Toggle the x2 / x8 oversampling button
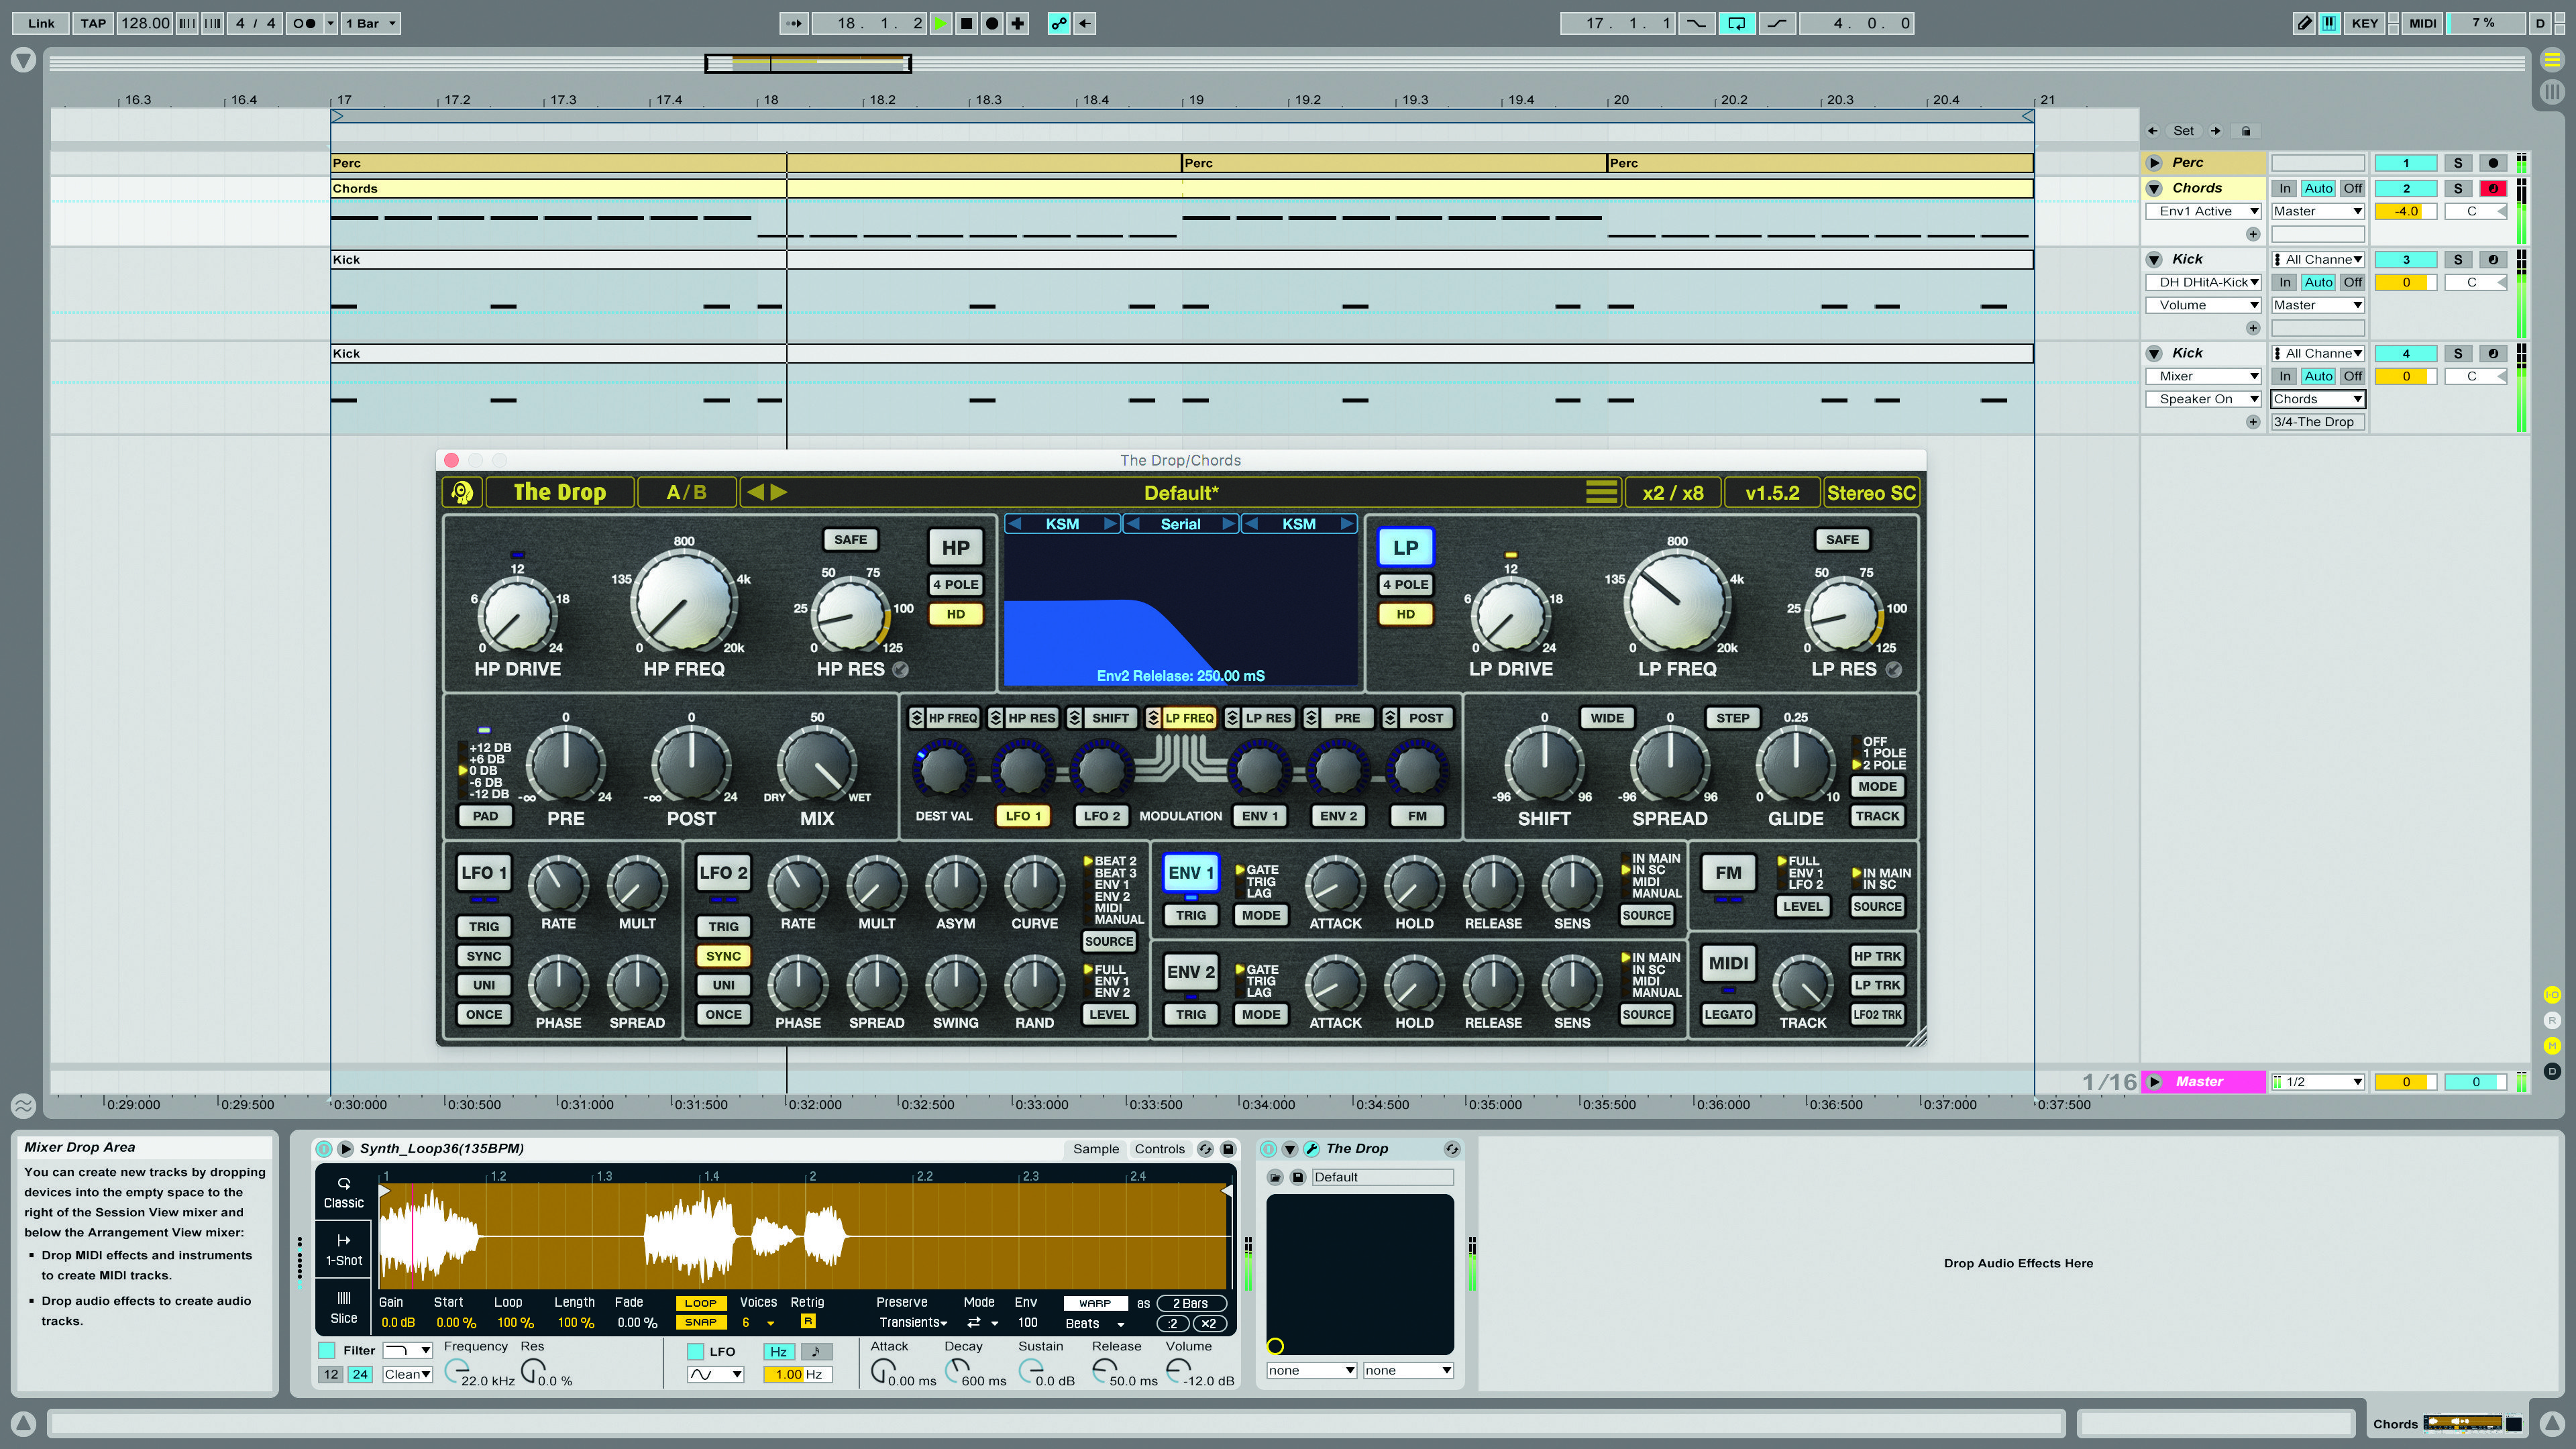This screenshot has height=1449, width=2576. (1673, 492)
